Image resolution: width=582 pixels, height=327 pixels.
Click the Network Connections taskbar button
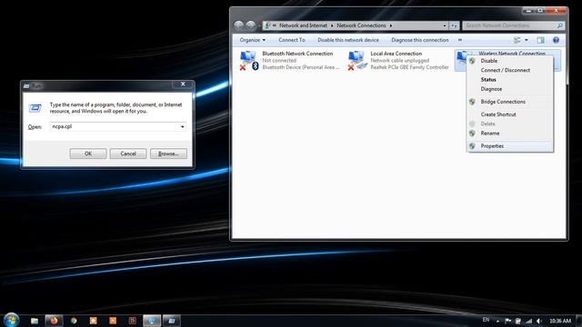tap(152, 321)
